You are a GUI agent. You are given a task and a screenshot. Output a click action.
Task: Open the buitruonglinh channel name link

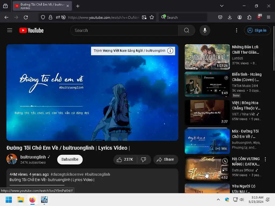pyautogui.click(x=33, y=157)
